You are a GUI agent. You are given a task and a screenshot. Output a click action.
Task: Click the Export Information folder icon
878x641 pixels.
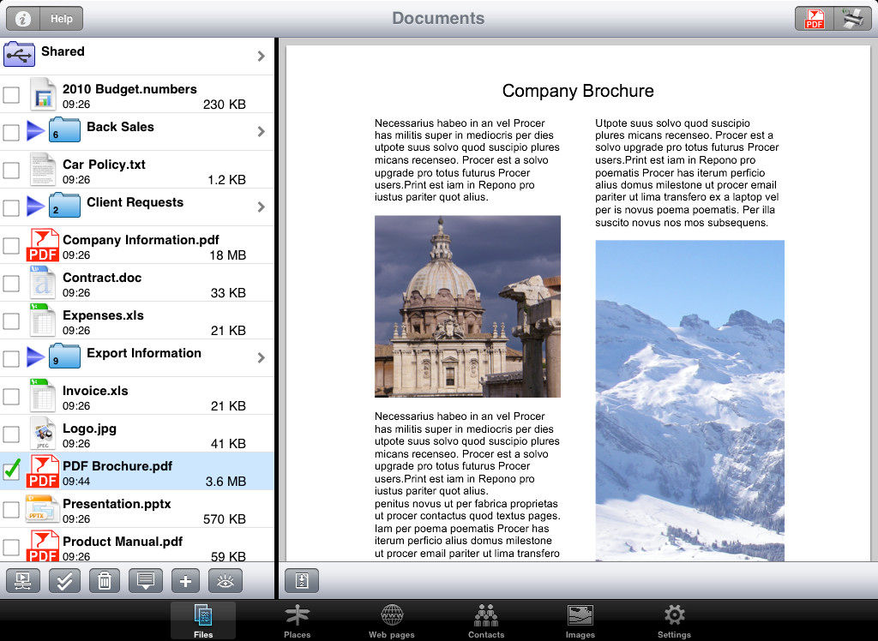tap(64, 356)
